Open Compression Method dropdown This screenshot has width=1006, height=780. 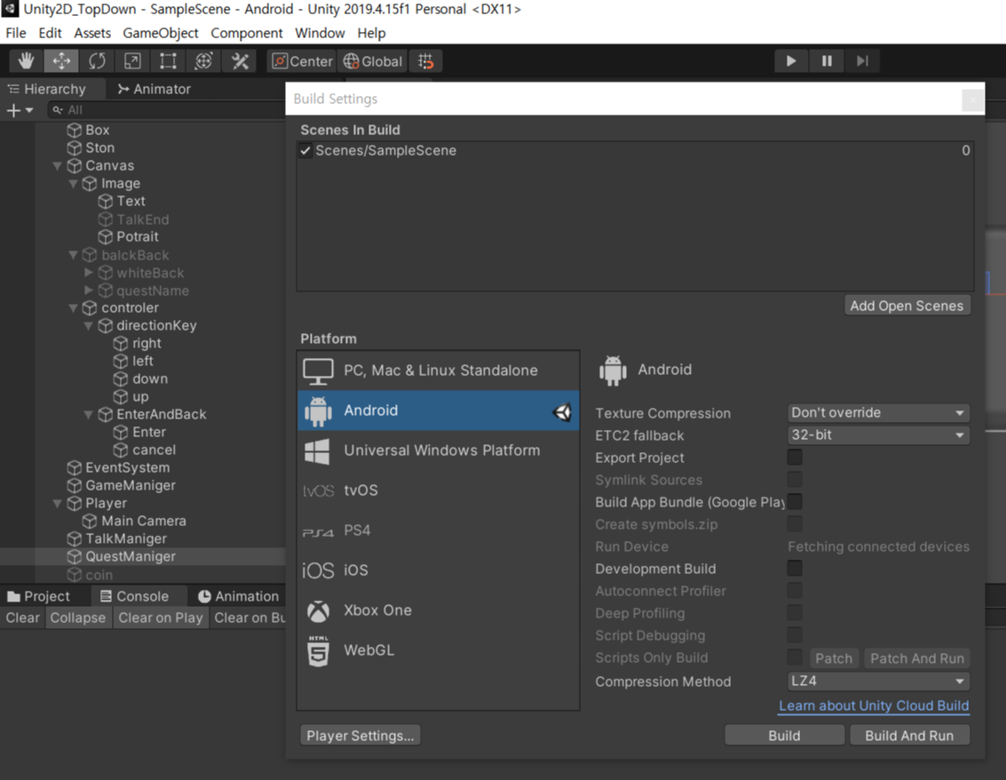[x=877, y=681]
